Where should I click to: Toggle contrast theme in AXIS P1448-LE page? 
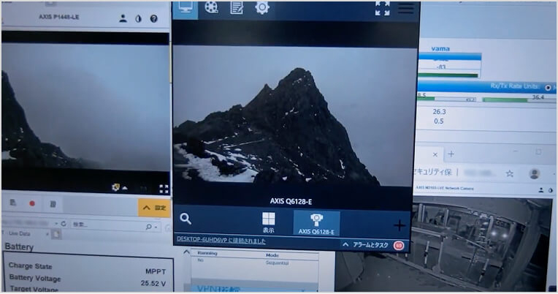click(x=139, y=19)
